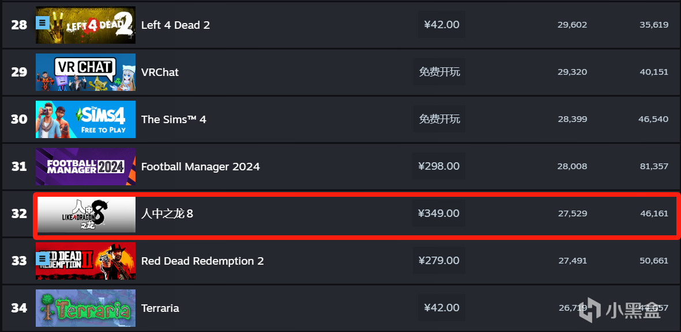Click the Football Manager 2024 title

tap(201, 166)
